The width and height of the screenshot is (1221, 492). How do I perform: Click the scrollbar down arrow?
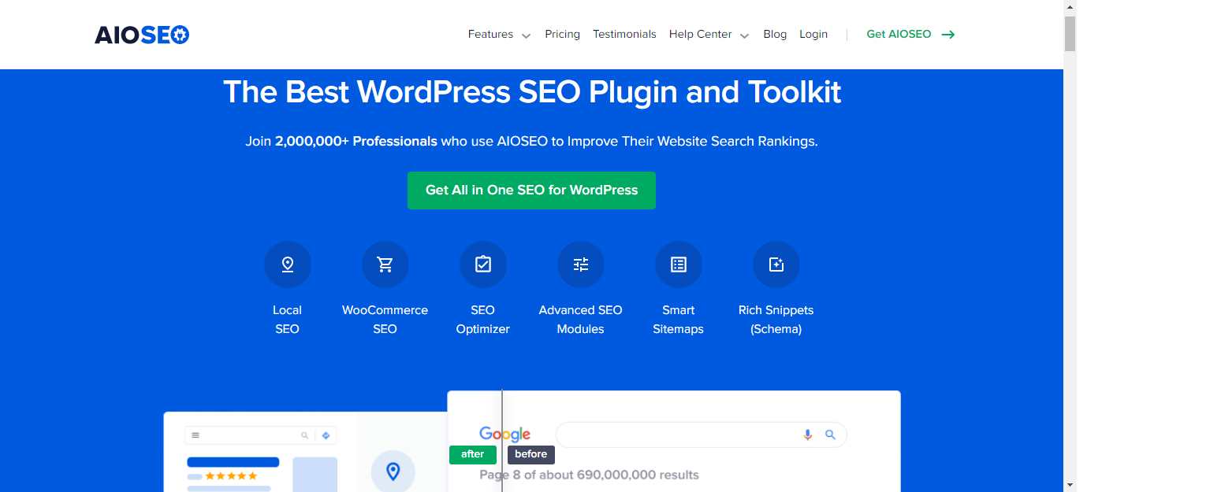[x=1070, y=485]
